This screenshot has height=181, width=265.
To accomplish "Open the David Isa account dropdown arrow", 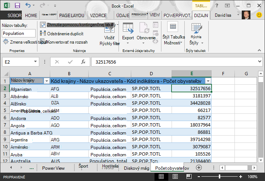I will tap(238, 15).
